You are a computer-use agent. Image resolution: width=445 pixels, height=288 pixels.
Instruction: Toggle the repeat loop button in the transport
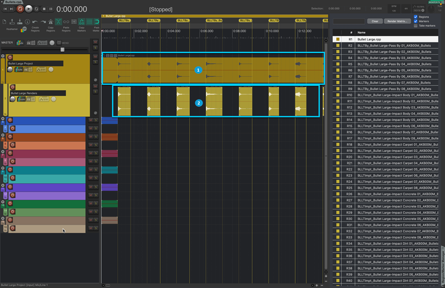coord(37,9)
